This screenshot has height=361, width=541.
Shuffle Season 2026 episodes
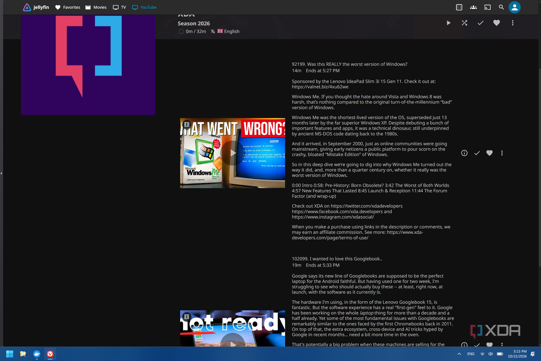tap(465, 23)
